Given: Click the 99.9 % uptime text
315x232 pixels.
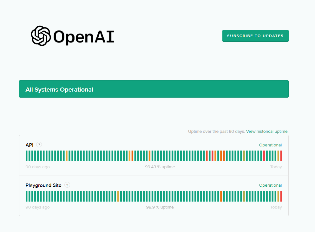Looking at the screenshot, I should (x=160, y=207).
